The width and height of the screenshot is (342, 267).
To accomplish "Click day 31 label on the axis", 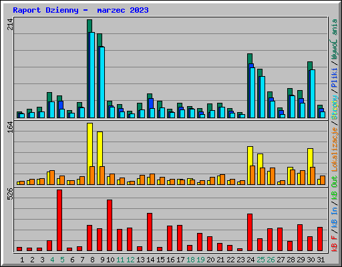I will [x=321, y=260].
